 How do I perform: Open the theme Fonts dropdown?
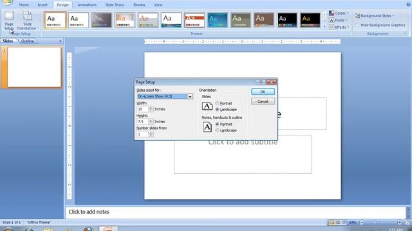pyautogui.click(x=339, y=20)
